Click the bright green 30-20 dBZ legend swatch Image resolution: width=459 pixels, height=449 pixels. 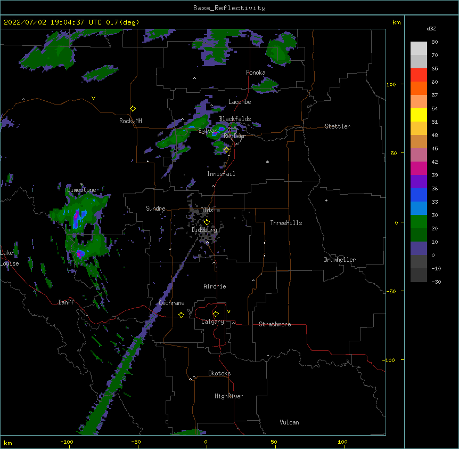coord(419,222)
